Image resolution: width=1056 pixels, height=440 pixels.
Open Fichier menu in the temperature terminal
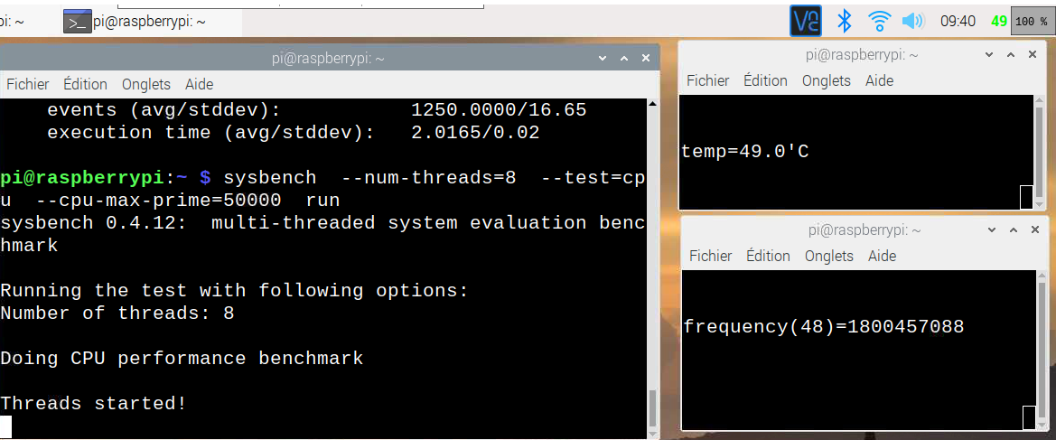708,80
